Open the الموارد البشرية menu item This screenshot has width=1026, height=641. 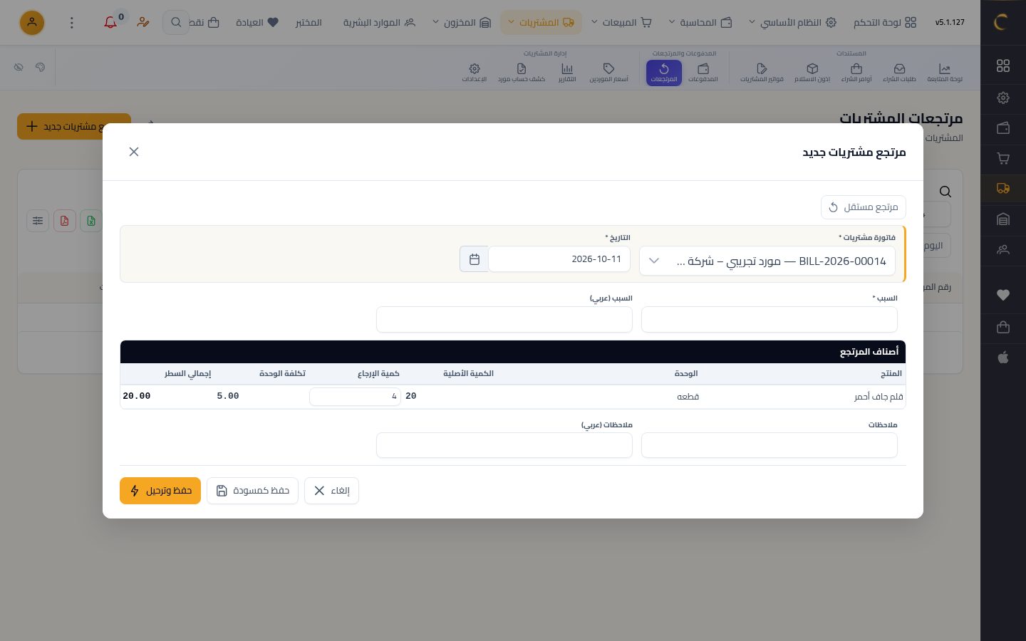tap(379, 23)
